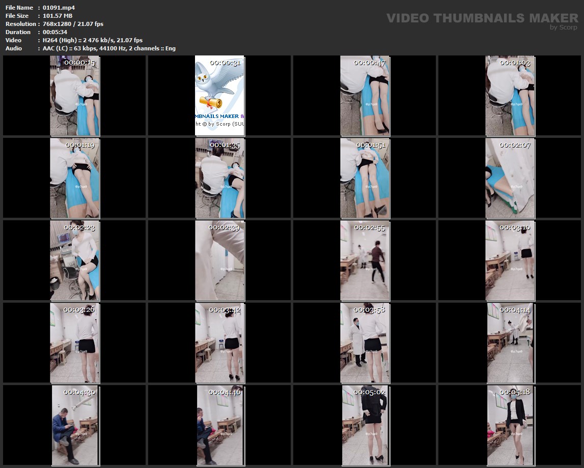Click the Video Thumbnails Maker header logo
584x468 pixels.
(482, 19)
